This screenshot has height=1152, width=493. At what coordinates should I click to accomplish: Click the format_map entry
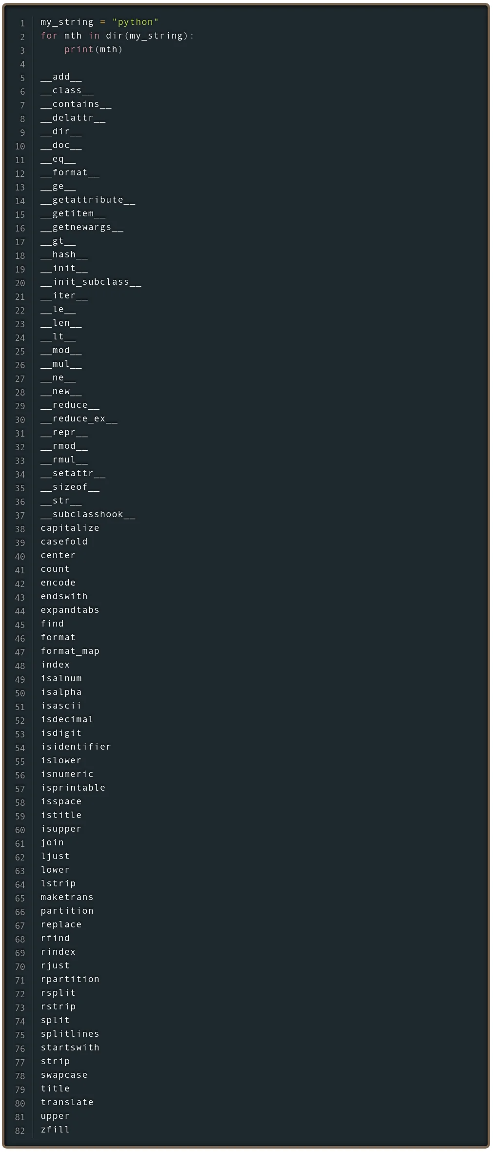(x=70, y=651)
